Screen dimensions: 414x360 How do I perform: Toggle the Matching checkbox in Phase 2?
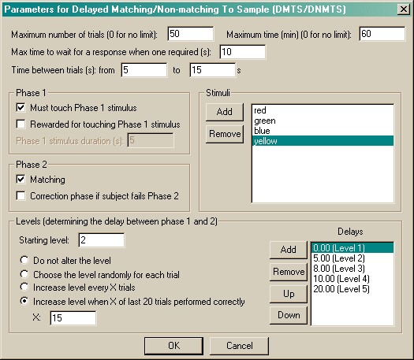[21, 180]
